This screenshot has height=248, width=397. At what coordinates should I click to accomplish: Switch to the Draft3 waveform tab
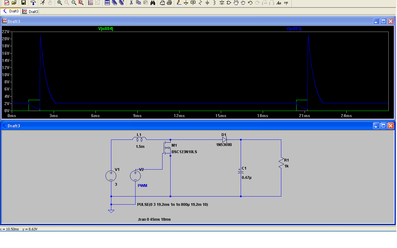point(30,11)
